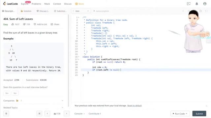This screenshot has width=211, height=118.
Task: Click the editor info icon
Action: [183, 11]
